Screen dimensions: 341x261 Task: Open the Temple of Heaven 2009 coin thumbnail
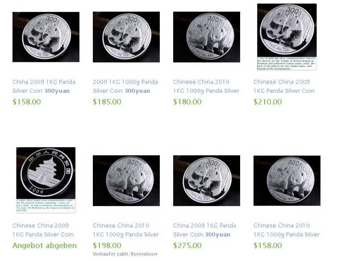46,180
